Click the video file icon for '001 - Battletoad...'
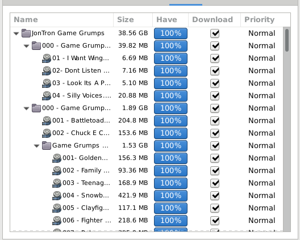 [47, 121]
